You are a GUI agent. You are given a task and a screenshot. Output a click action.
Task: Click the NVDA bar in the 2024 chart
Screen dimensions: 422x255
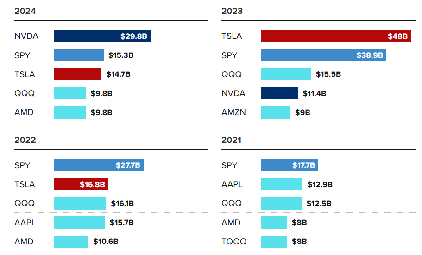click(x=102, y=36)
